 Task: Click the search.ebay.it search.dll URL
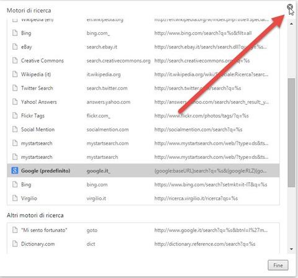tap(210, 47)
